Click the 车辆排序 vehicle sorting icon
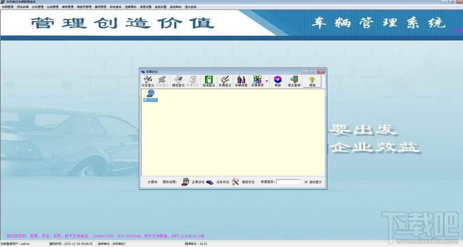This screenshot has height=247, width=463. (x=257, y=81)
